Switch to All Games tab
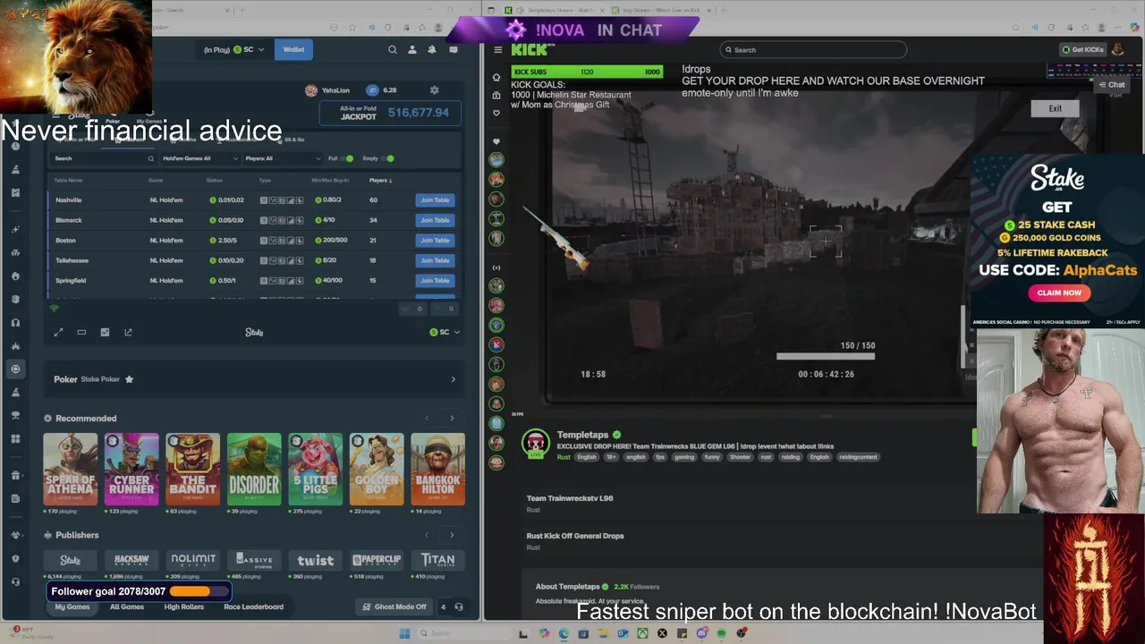 click(127, 606)
